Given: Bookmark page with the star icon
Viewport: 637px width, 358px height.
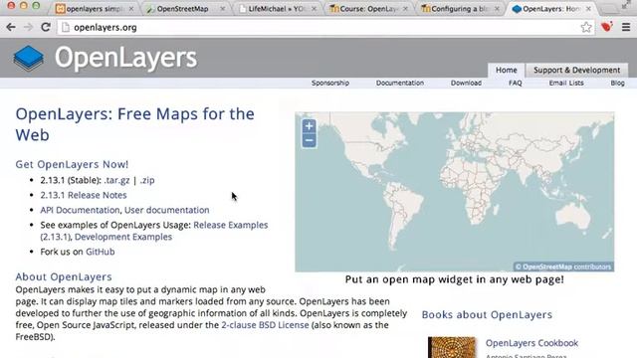Looking at the screenshot, I should pos(586,27).
